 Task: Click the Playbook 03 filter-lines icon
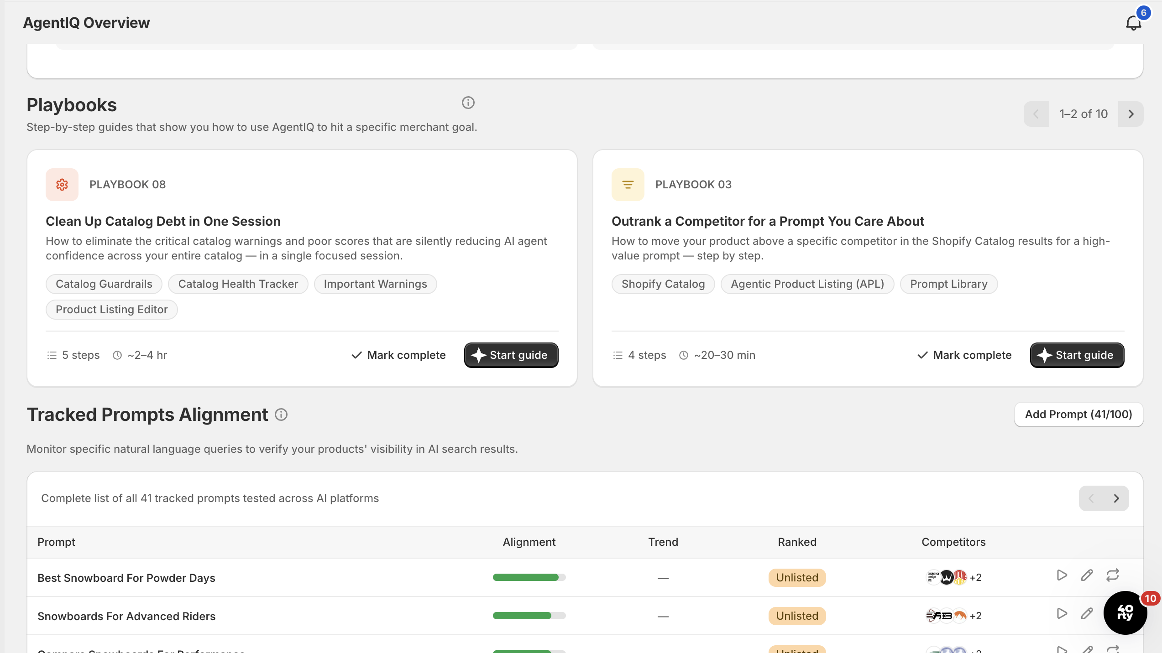point(628,185)
